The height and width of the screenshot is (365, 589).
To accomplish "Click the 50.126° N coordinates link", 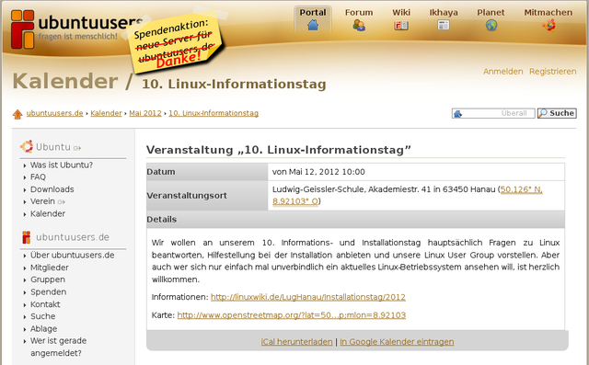I will pyautogui.click(x=521, y=189).
